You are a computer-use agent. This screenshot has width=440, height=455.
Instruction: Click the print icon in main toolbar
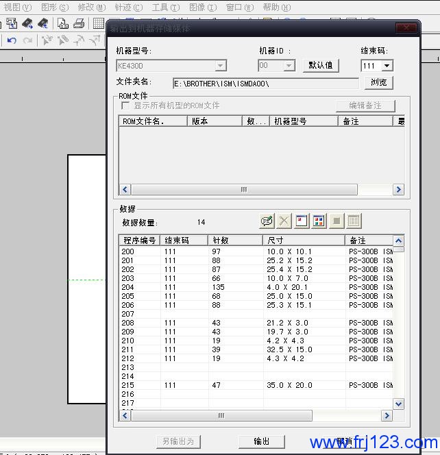click(79, 23)
